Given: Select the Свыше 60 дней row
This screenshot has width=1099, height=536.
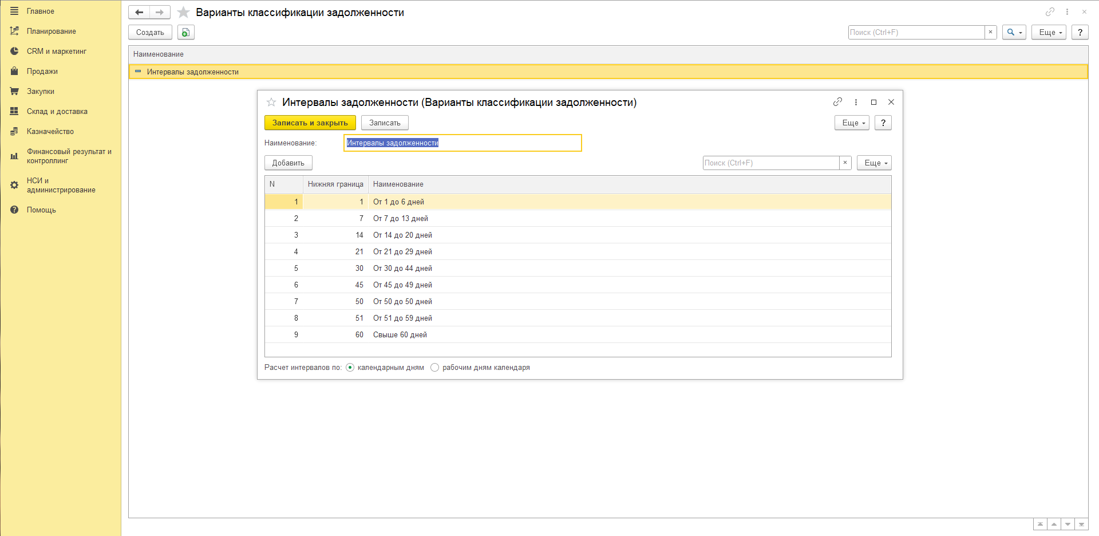Looking at the screenshot, I should (578, 334).
